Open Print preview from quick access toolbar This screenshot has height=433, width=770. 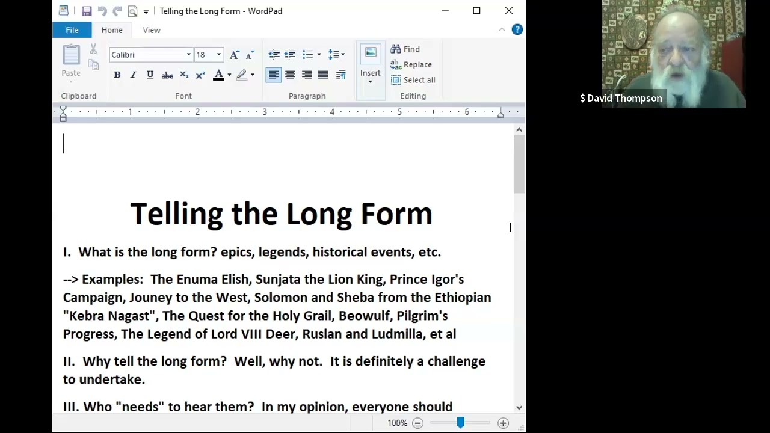(x=132, y=11)
